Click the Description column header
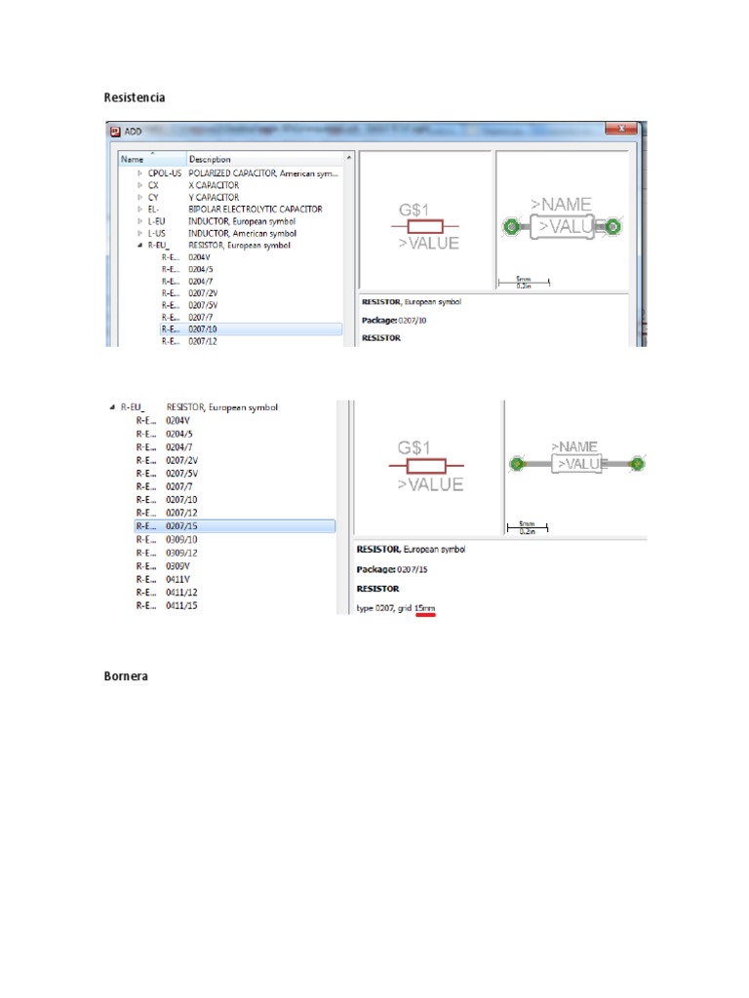749x998 pixels. coord(265,159)
